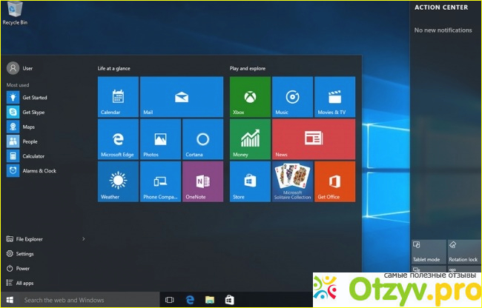This screenshot has height=308, width=482.
Task: Open the Power options menu
Action: pos(23,268)
